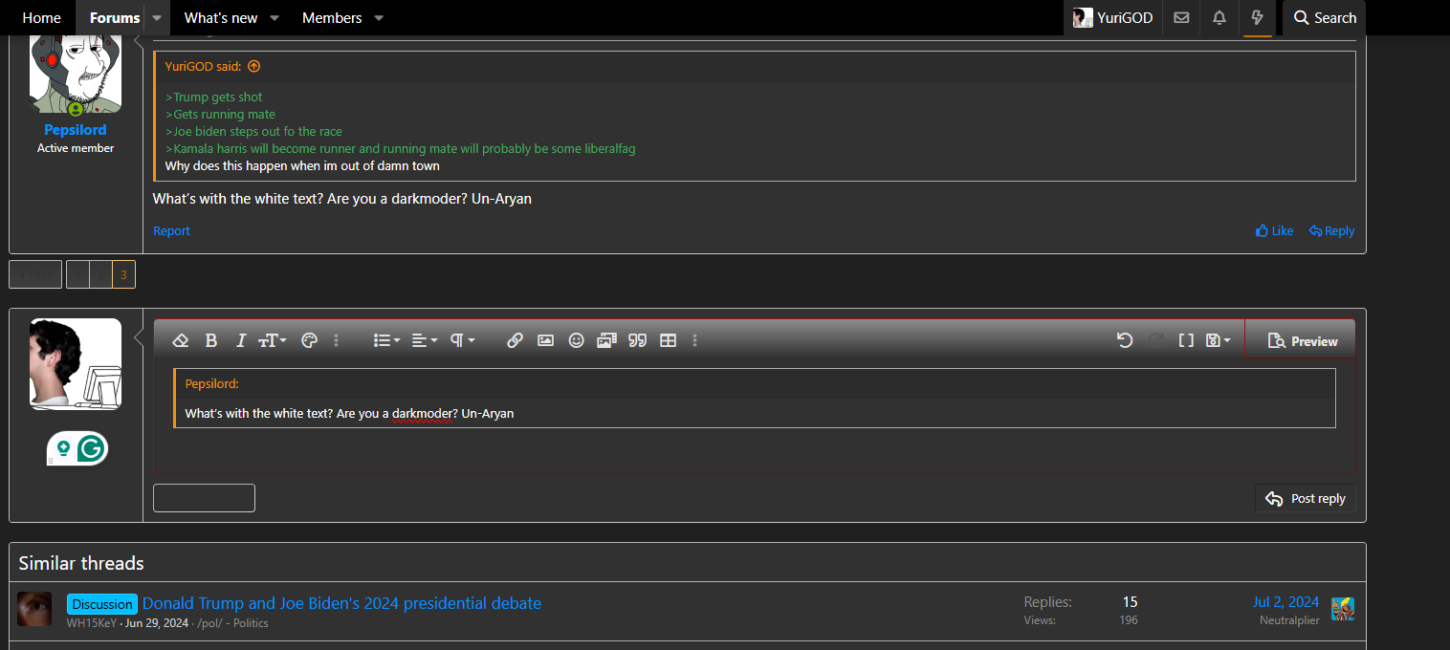Expand the list options dropdown
The width and height of the screenshot is (1450, 650).
pyautogui.click(x=386, y=340)
